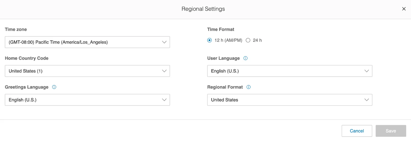Open User Language English (U.S.) dropdown
411x141 pixels.
[285, 71]
